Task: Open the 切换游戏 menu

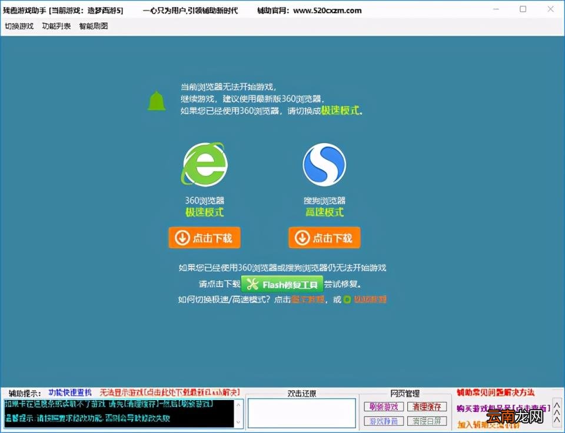Action: pos(19,26)
